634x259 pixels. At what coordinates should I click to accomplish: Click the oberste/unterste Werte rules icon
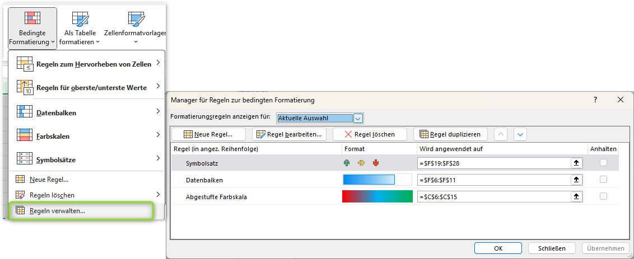[x=24, y=87]
